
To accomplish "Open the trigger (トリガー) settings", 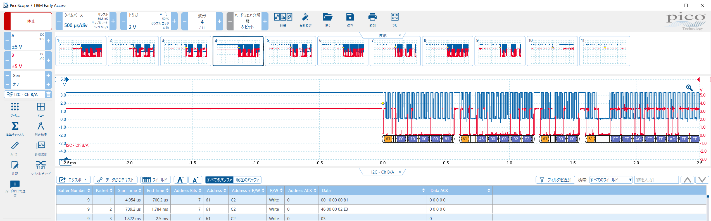I will pos(149,21).
